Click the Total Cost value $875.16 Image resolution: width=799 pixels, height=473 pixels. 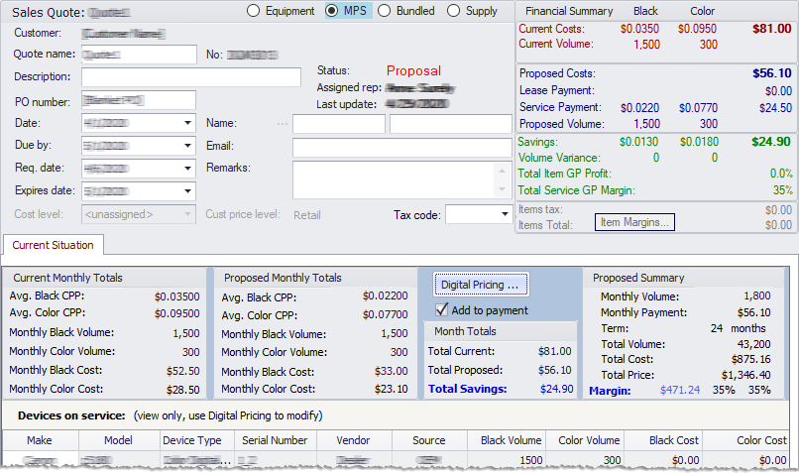(750, 359)
